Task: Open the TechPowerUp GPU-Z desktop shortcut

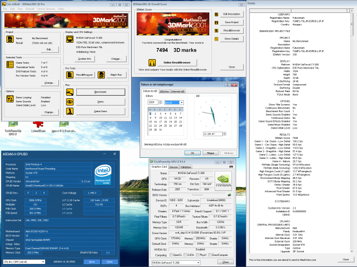Action: coord(13,128)
